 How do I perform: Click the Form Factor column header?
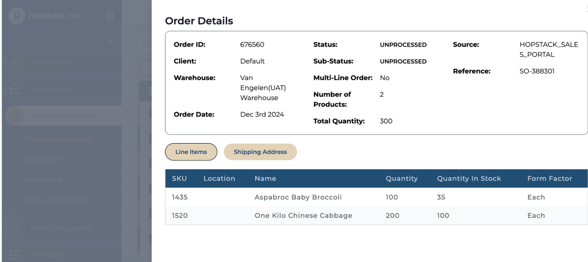click(x=549, y=178)
